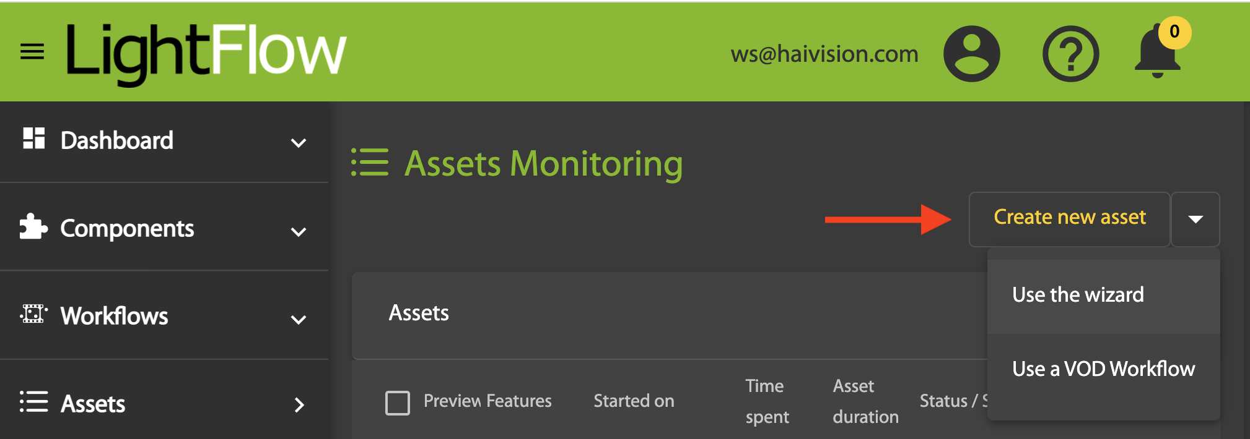Choose Use a VOD Workflow option

[x=1103, y=369]
